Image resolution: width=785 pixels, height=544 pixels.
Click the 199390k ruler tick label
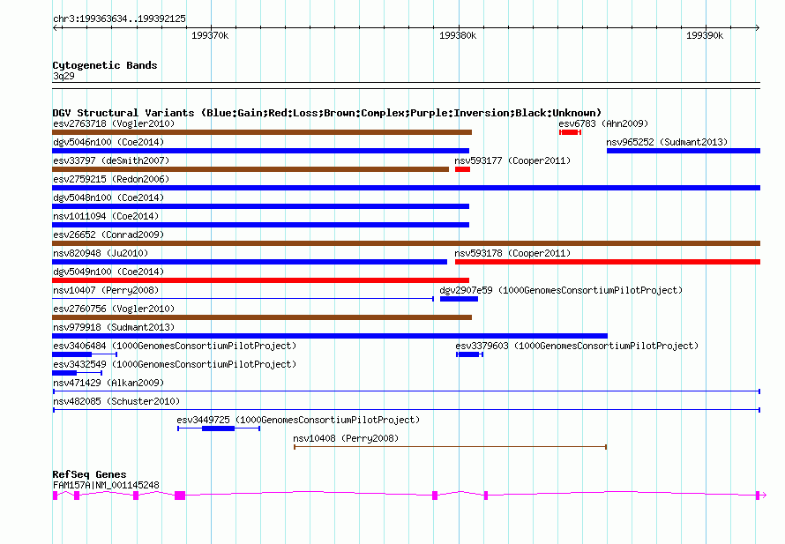[x=705, y=35]
